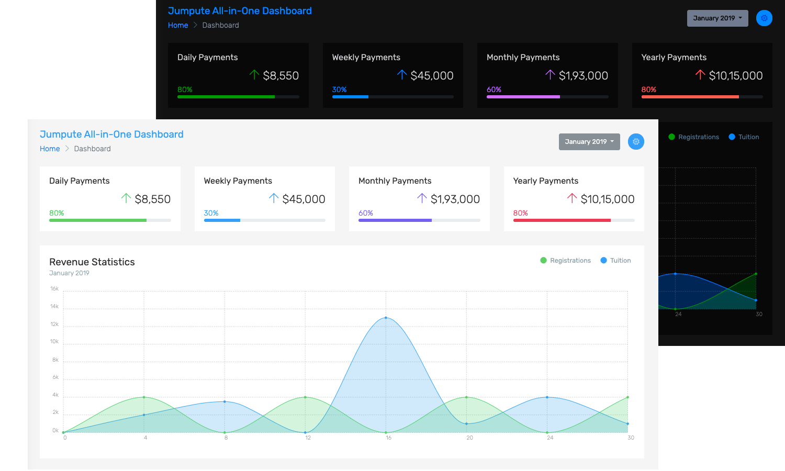
Task: Click 60% label on dark Monthly Payments
Action: point(494,89)
